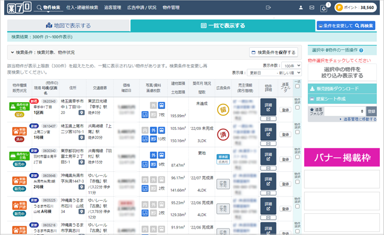Check the 物件選択 box for property 0620343
This screenshot has width=384, height=235.
pos(297,107)
